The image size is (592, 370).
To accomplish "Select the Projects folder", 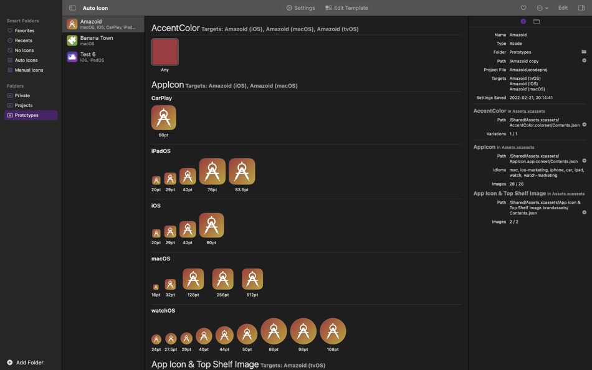I will [31, 105].
